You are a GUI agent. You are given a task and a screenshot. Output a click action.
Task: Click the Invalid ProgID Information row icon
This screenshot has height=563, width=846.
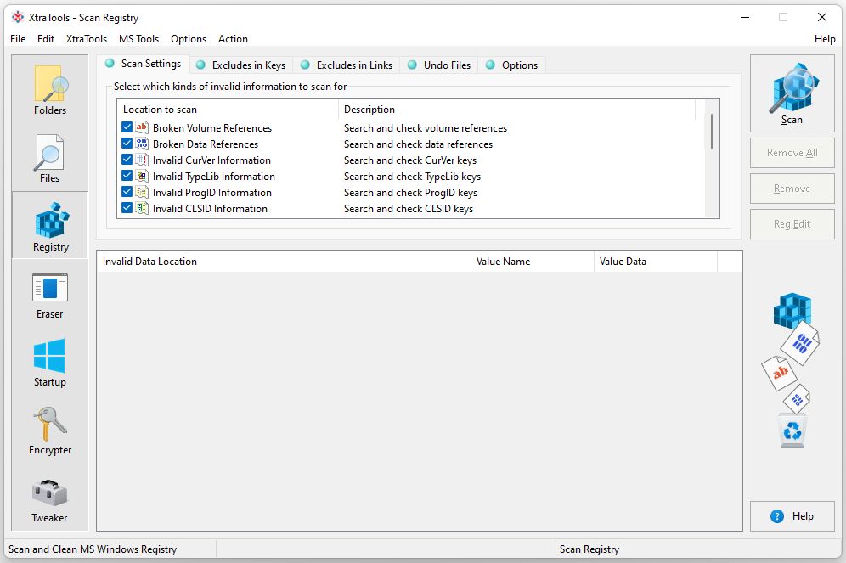[x=141, y=192]
